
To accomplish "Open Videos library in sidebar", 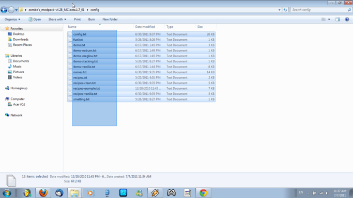I will [18, 77].
